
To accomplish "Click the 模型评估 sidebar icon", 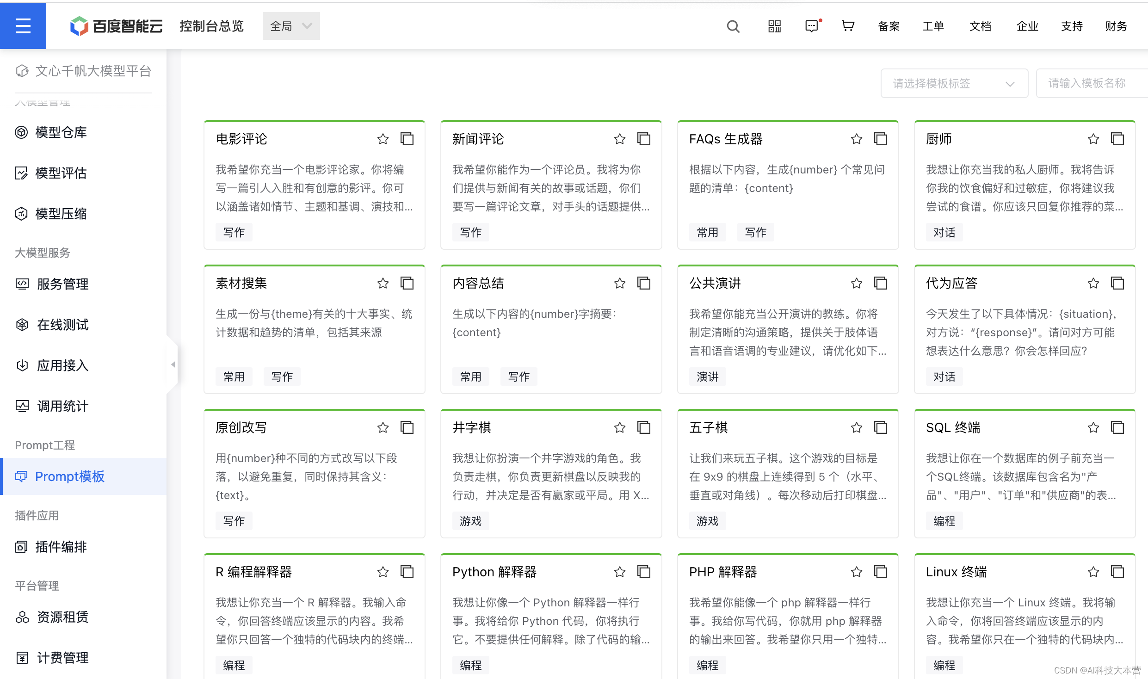I will [x=22, y=173].
